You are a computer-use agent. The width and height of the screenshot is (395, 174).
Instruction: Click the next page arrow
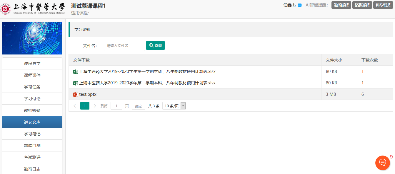[95, 106]
